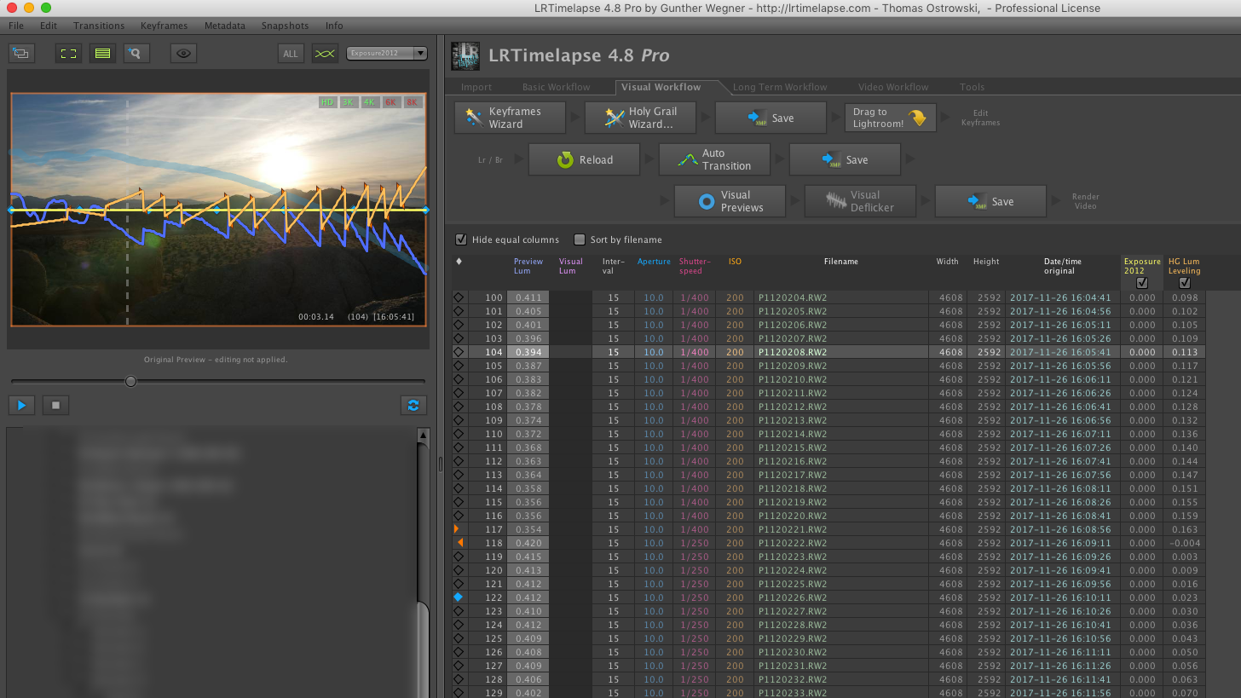
Task: Click the second-row Save button
Action: [845, 159]
